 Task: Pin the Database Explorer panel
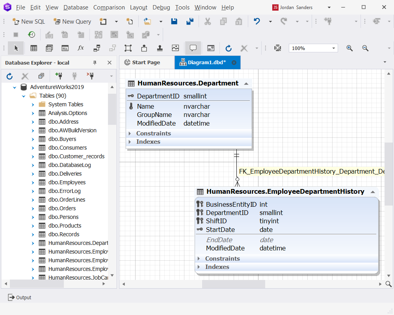click(x=95, y=63)
